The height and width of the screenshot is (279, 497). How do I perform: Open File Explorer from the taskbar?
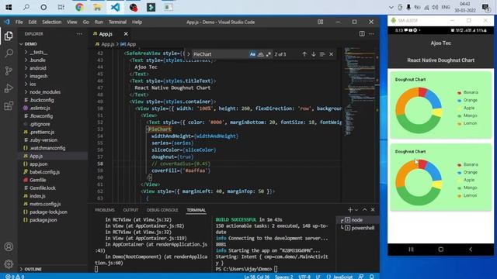(x=97, y=7)
